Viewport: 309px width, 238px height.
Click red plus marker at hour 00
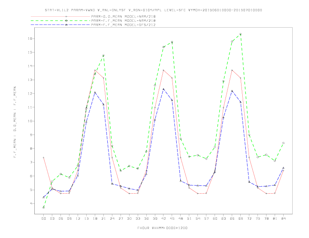(44, 157)
